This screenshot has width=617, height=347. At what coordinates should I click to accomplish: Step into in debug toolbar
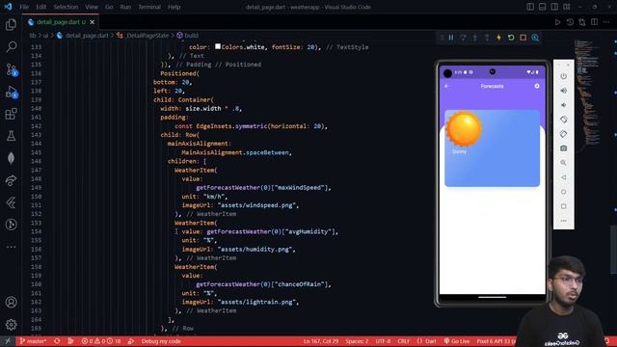pos(475,38)
